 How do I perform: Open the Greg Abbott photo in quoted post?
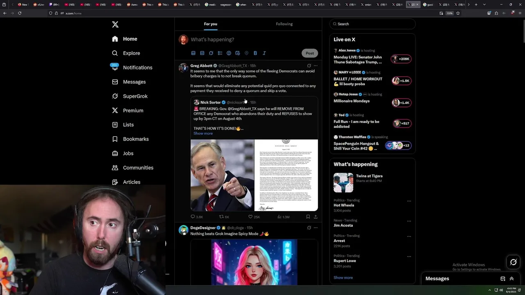[x=222, y=175]
